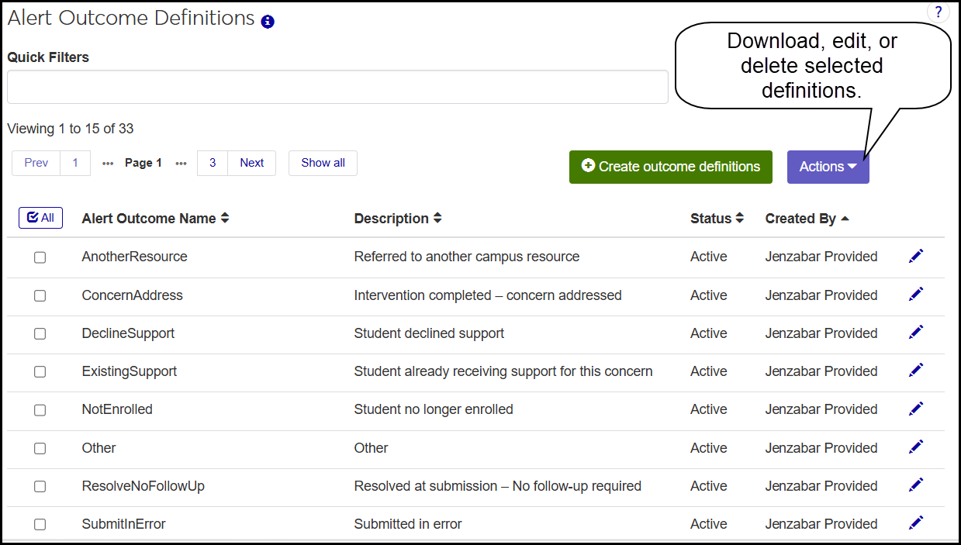This screenshot has height=545, width=961.
Task: Click the ExistingSupport outcome name
Action: (x=130, y=371)
